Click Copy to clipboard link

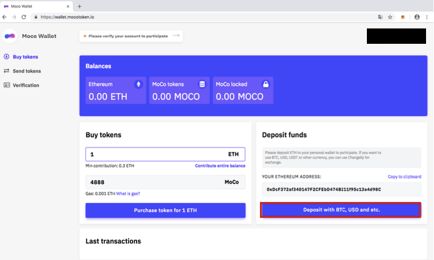point(404,177)
